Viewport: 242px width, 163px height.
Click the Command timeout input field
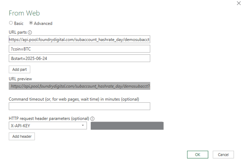pyautogui.click(x=79, y=106)
